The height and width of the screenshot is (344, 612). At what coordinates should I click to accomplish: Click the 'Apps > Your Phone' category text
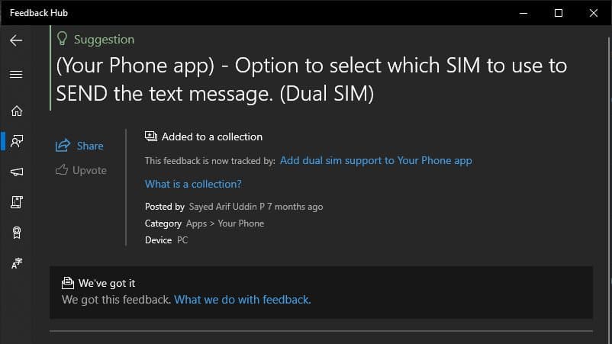[225, 223]
